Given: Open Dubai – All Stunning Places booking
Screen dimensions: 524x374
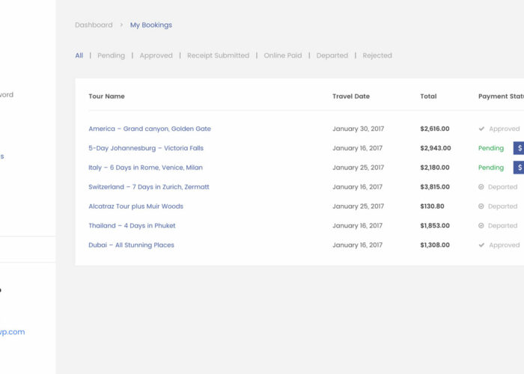Looking at the screenshot, I should point(131,245).
